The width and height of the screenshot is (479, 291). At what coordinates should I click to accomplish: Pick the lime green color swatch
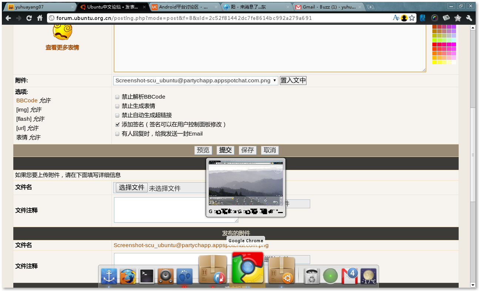(x=435, y=40)
